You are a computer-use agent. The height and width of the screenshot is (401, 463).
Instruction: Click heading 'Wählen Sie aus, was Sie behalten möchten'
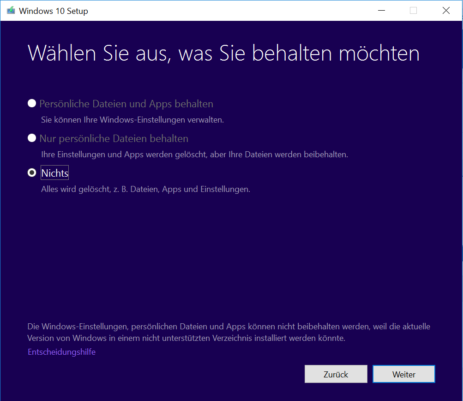coord(223,54)
